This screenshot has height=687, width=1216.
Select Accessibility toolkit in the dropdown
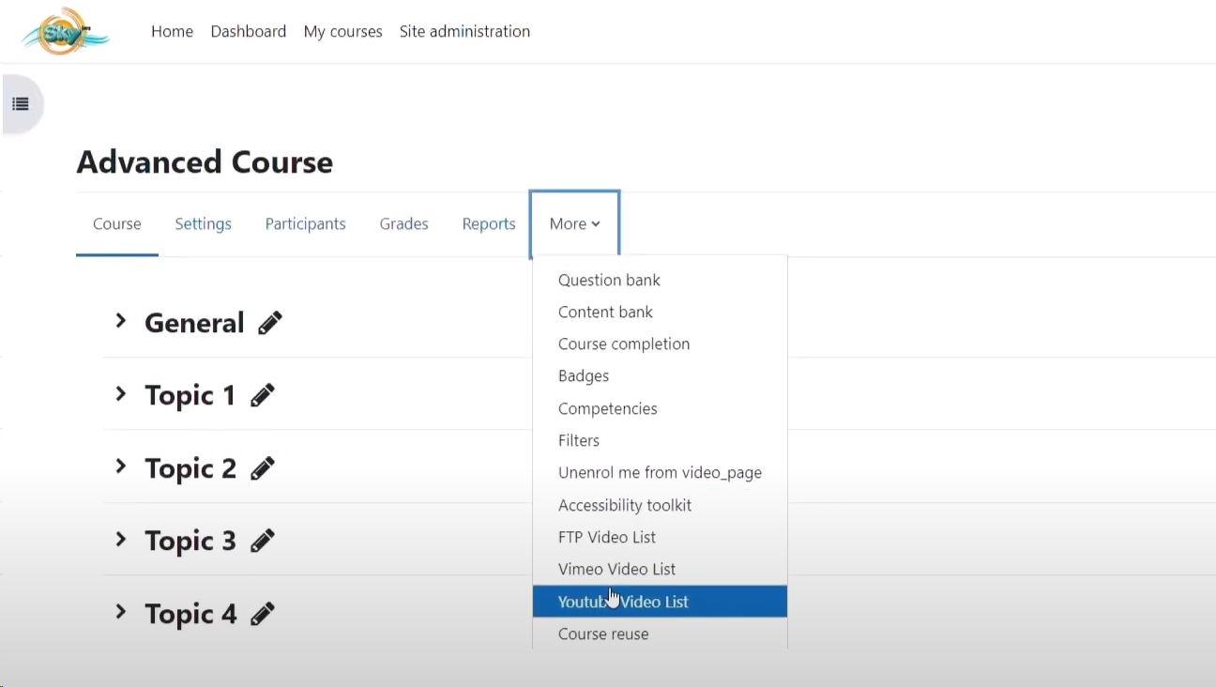point(624,505)
